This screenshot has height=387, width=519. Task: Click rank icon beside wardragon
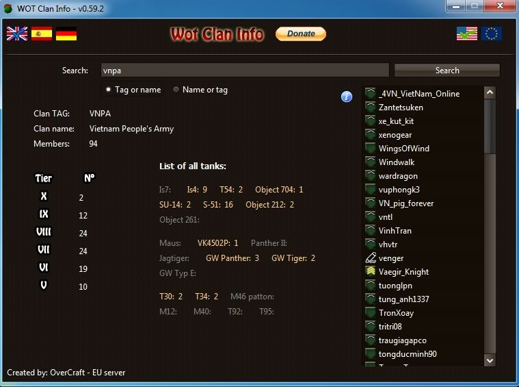click(371, 175)
